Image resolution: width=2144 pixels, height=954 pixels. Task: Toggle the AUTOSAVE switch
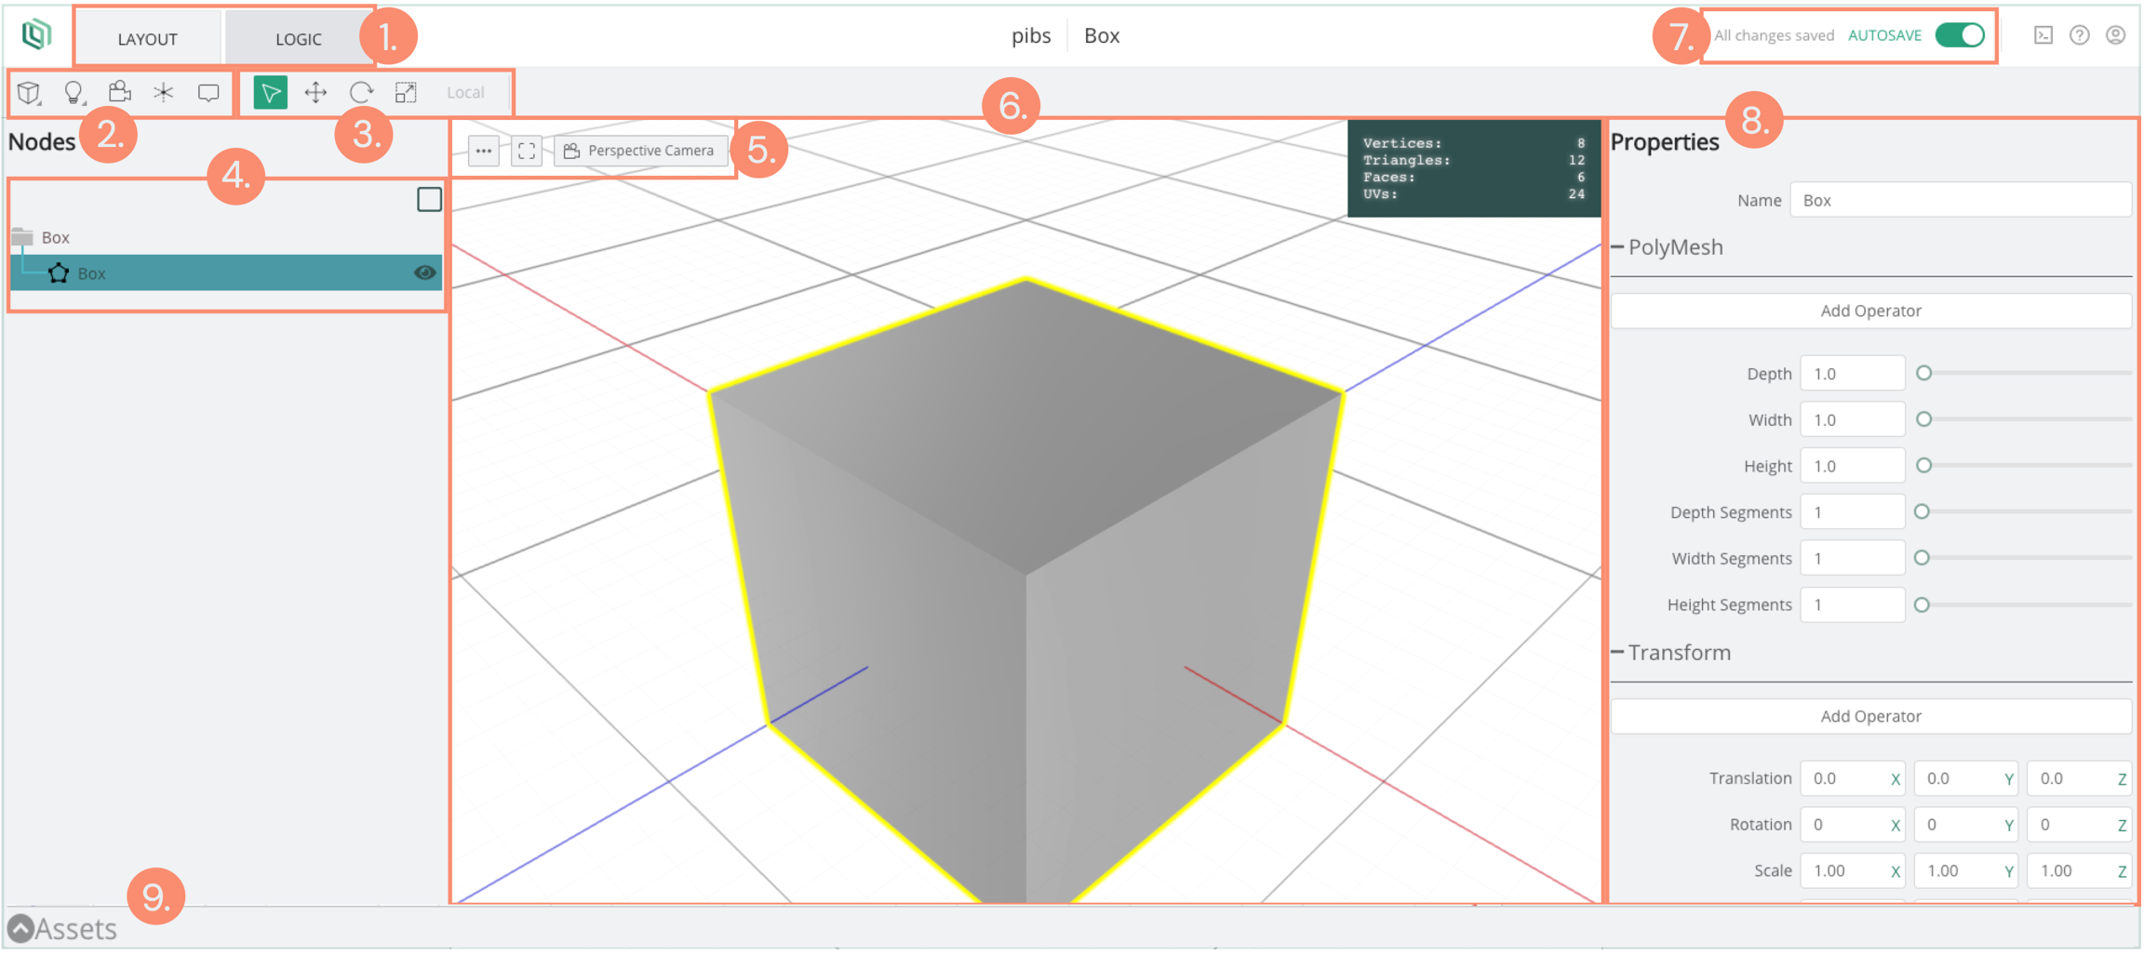point(1960,35)
